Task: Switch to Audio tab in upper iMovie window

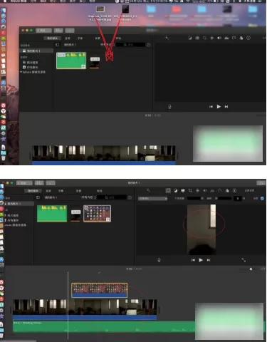Action: click(x=68, y=38)
